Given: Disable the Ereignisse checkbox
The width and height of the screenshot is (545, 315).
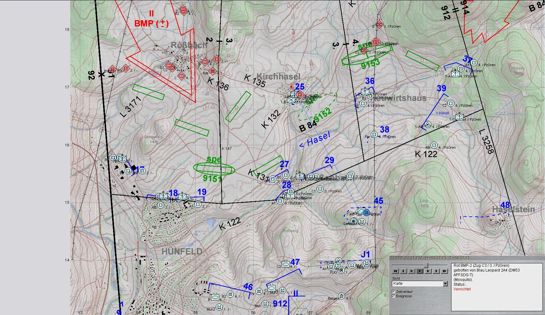Looking at the screenshot, I should [393, 296].
